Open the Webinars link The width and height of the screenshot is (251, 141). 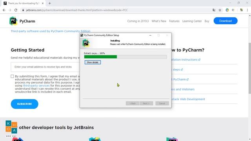(x=183, y=89)
